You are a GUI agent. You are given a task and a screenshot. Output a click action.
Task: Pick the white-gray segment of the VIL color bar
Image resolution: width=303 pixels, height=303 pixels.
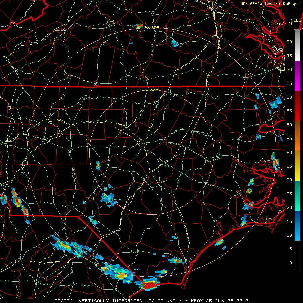click(x=297, y=45)
